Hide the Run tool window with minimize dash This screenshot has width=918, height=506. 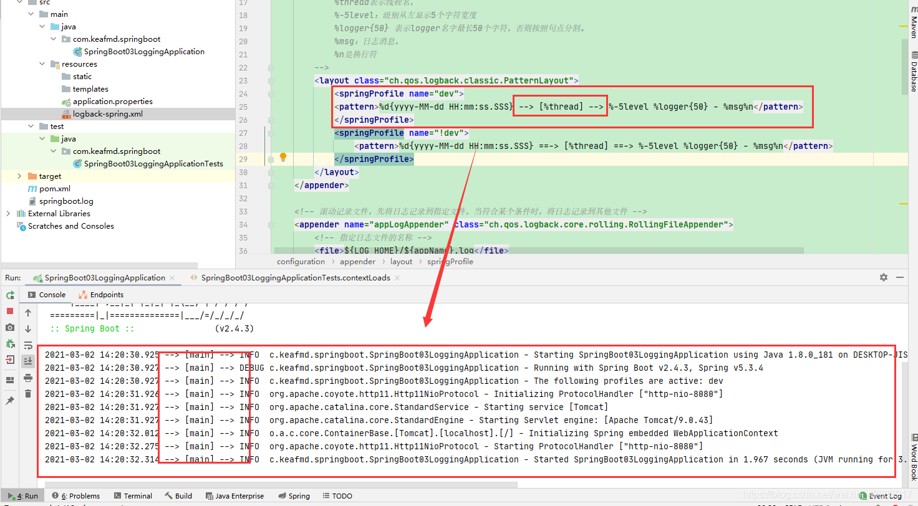pyautogui.click(x=900, y=277)
